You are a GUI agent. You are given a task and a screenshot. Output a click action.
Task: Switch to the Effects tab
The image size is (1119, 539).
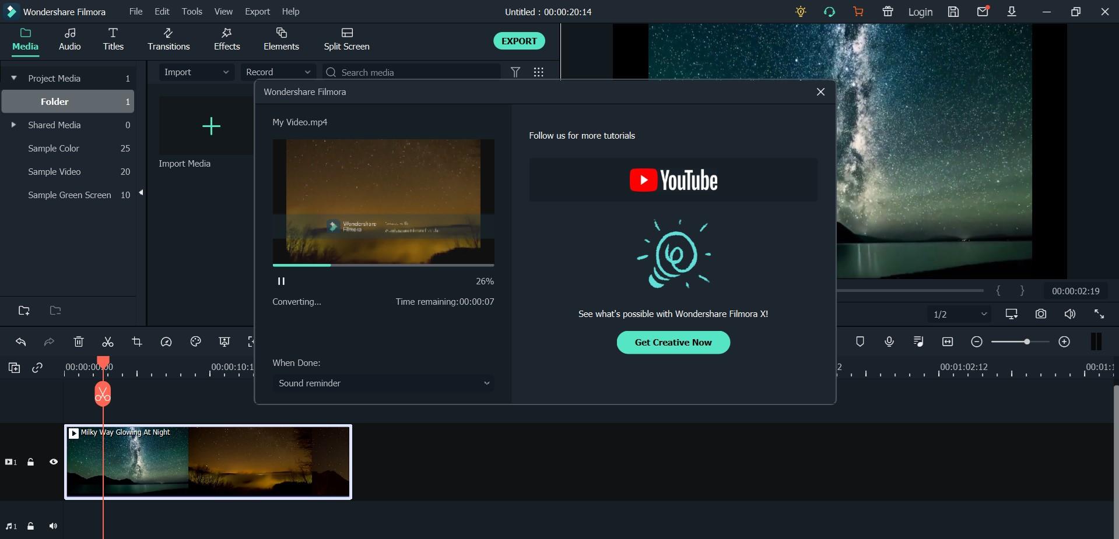[227, 40]
